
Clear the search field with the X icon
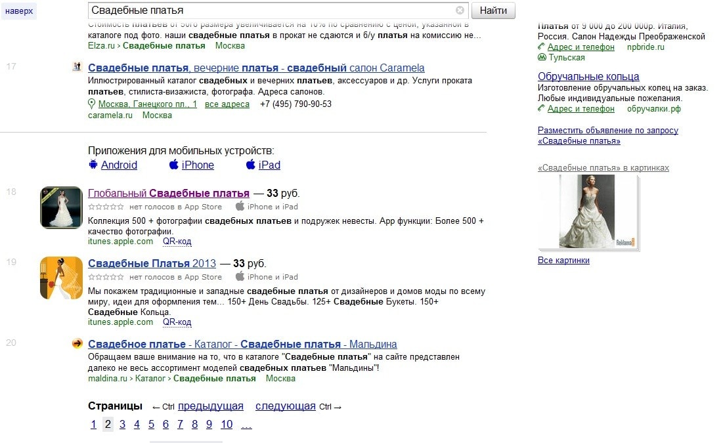tap(460, 11)
